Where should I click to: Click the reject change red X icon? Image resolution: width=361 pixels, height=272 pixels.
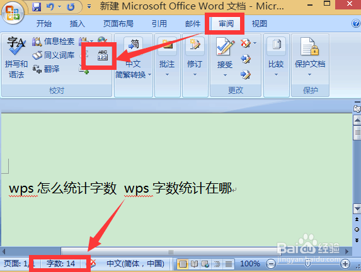pos(246,43)
